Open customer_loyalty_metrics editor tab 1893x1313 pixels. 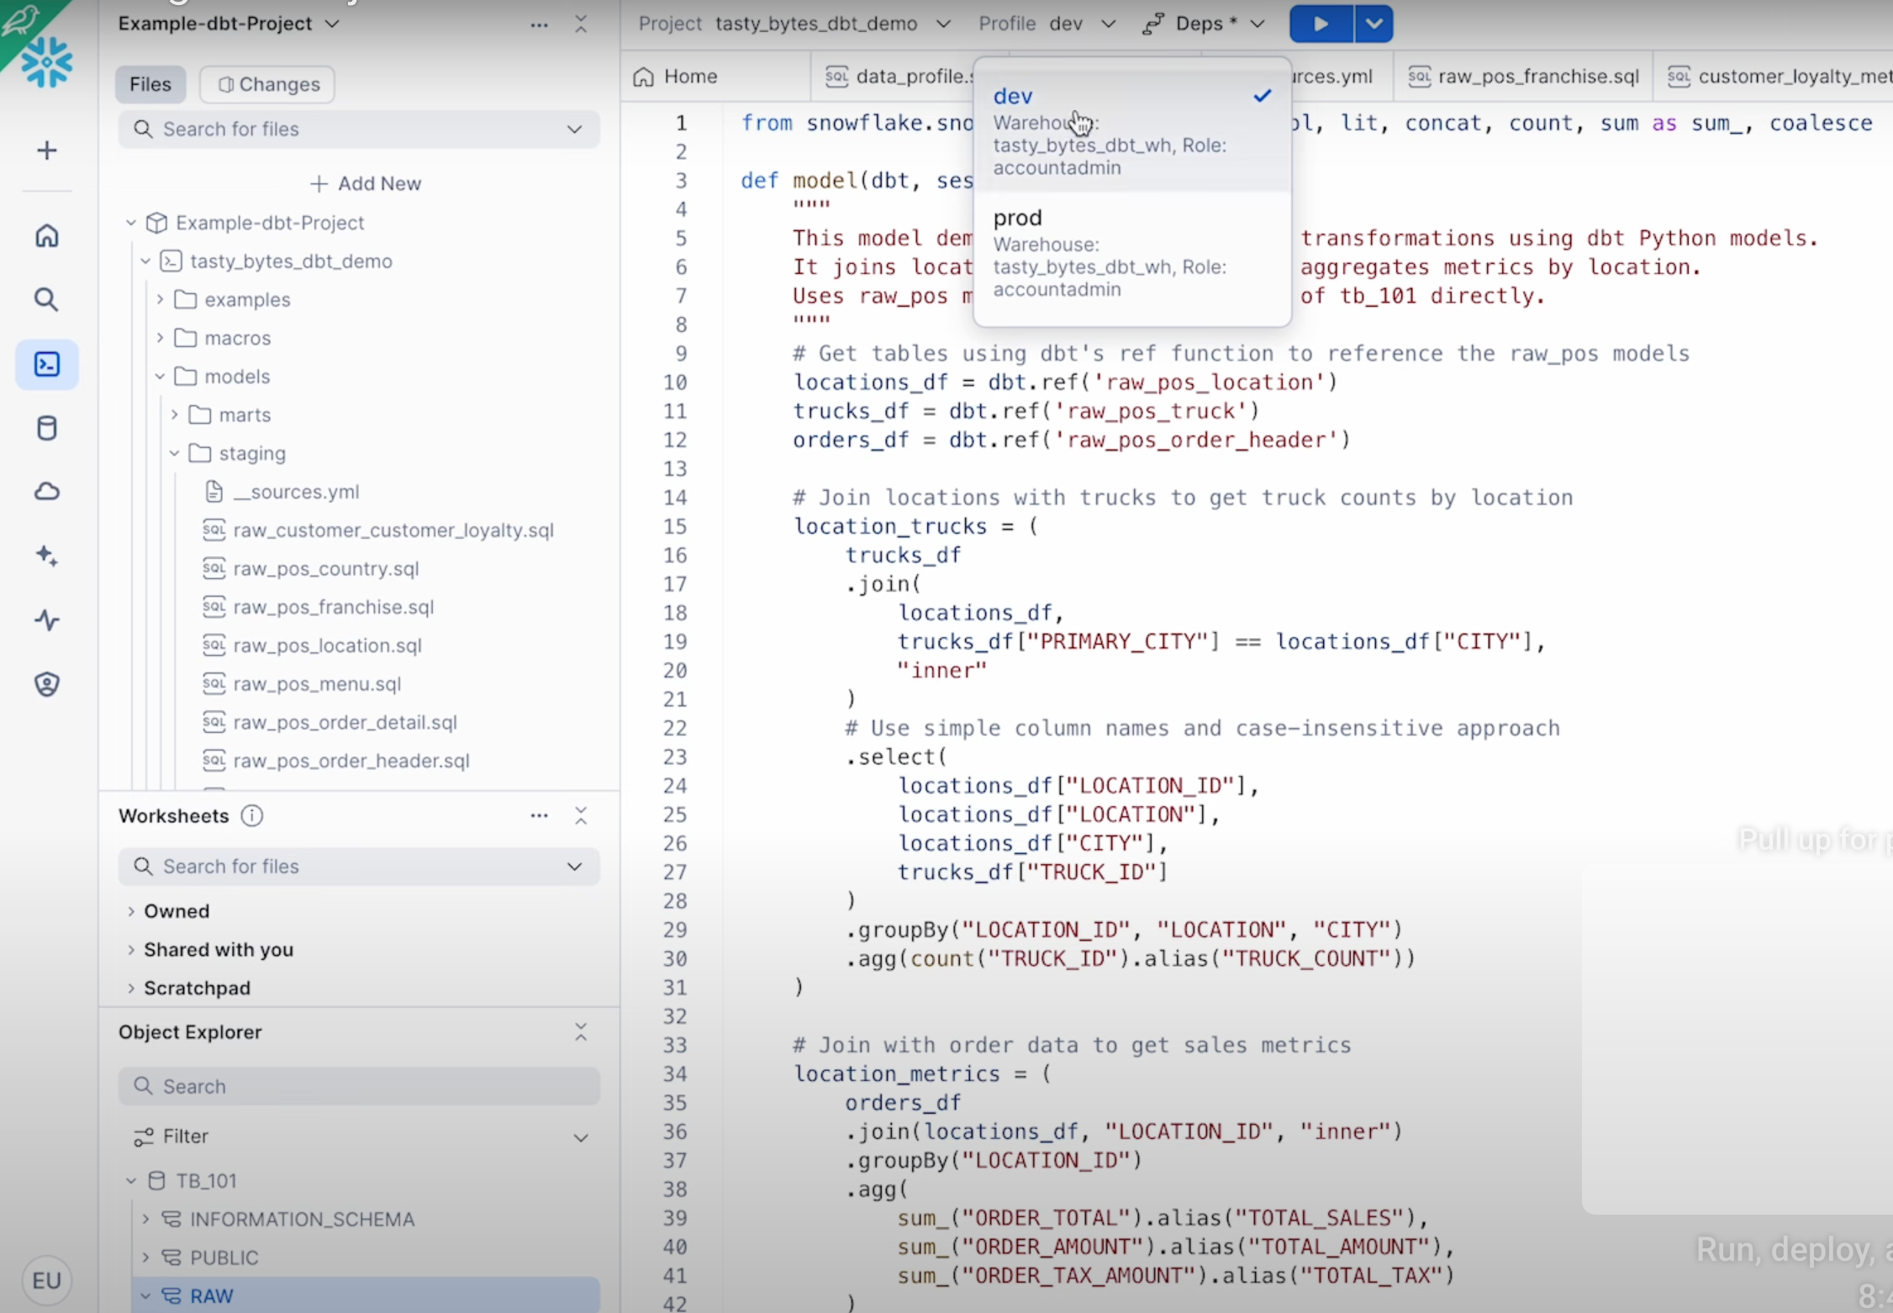tap(1778, 76)
